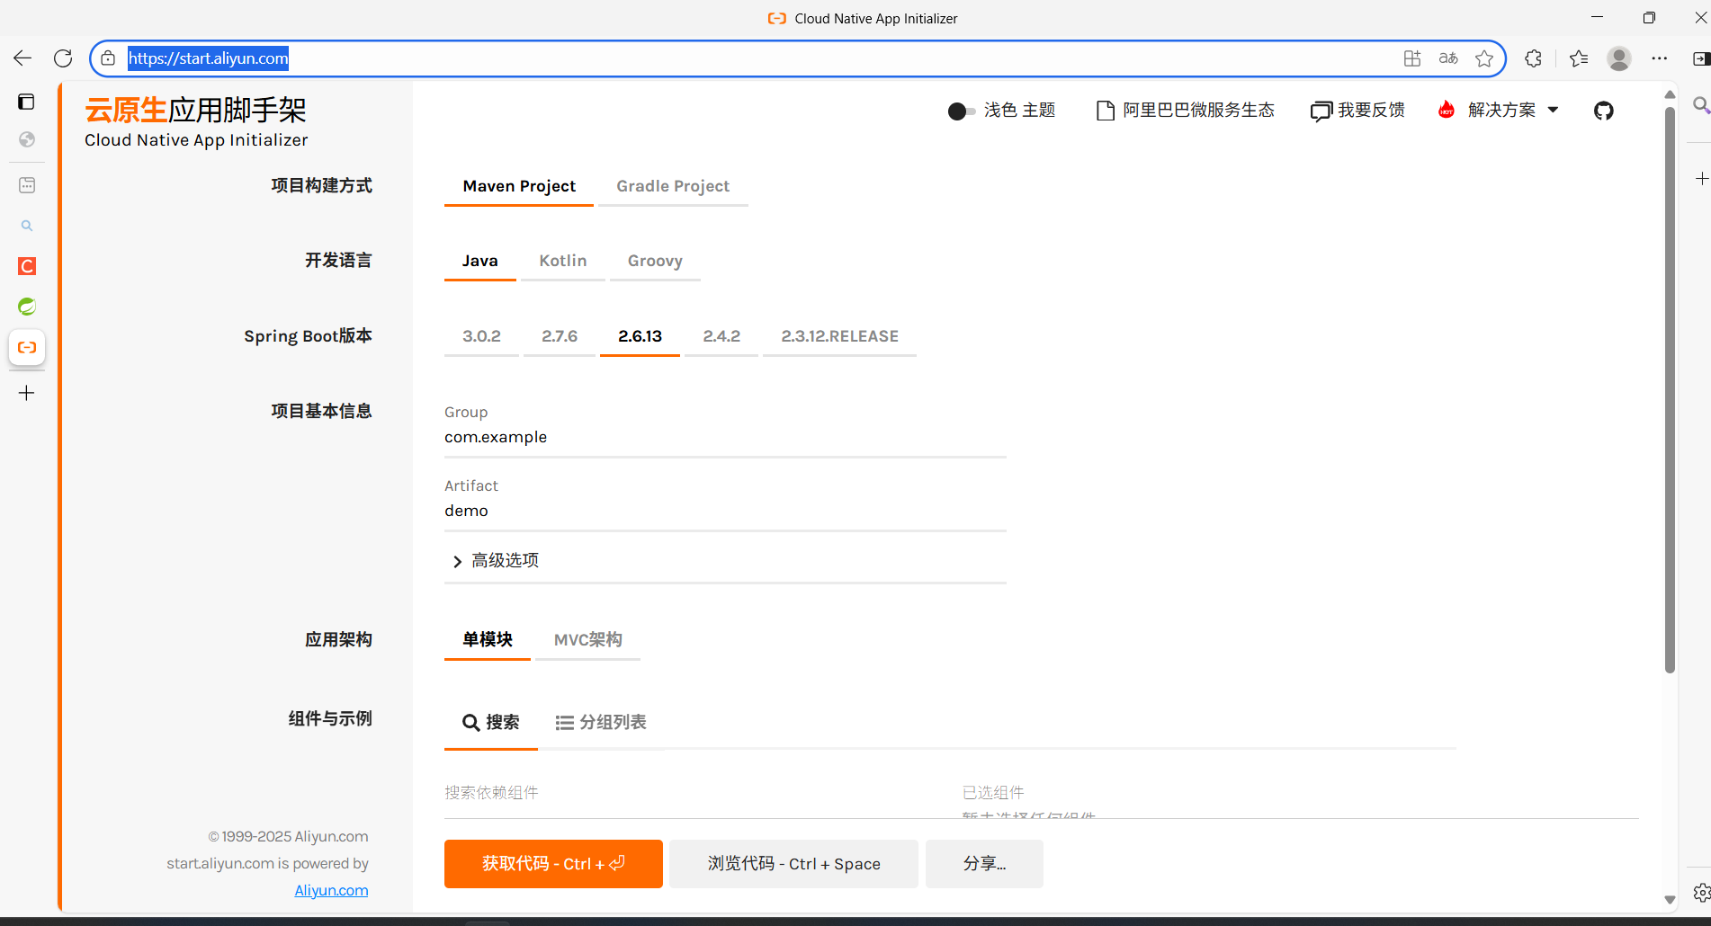The image size is (1711, 926).
Task: Switch to the MVC架构 tab
Action: [x=587, y=639]
